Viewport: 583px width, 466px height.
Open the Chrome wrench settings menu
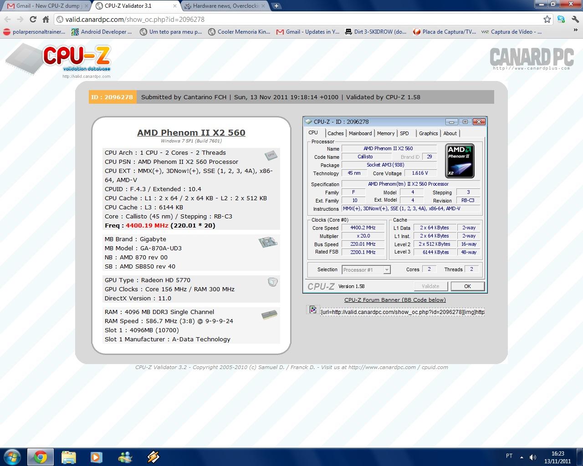(575, 19)
